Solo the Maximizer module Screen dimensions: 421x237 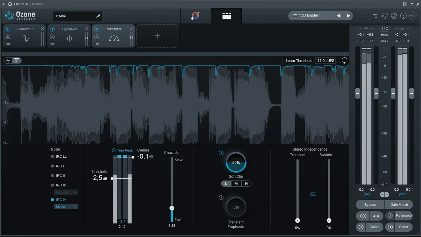pyautogui.click(x=97, y=37)
